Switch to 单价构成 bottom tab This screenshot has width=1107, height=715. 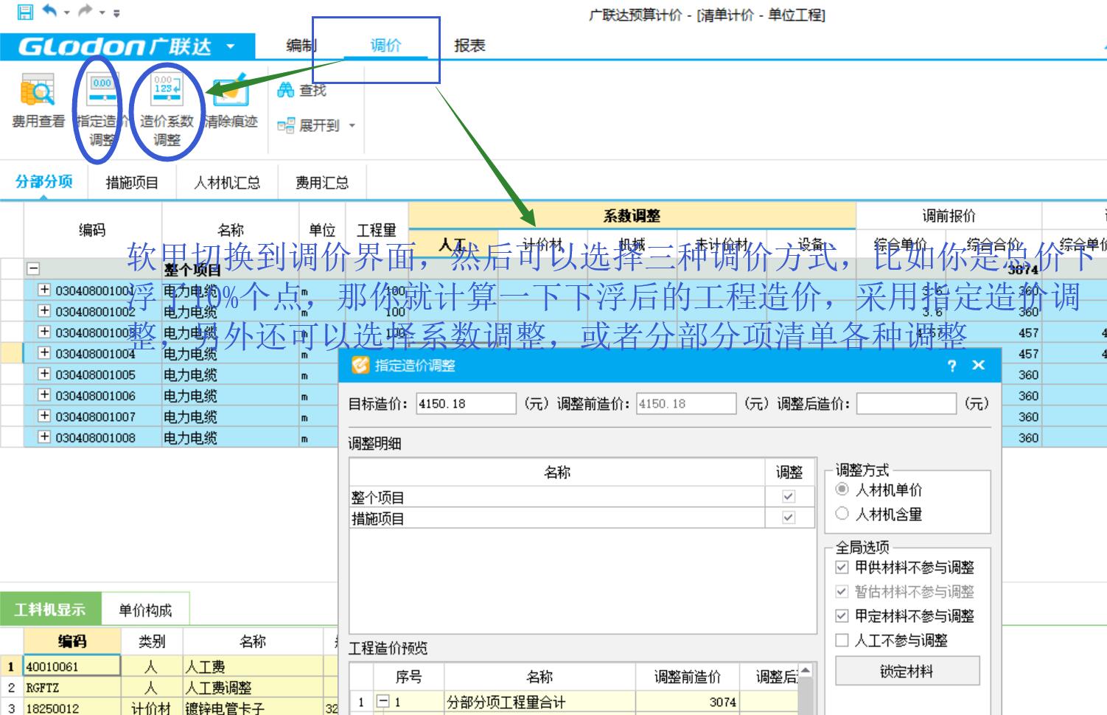pyautogui.click(x=145, y=610)
